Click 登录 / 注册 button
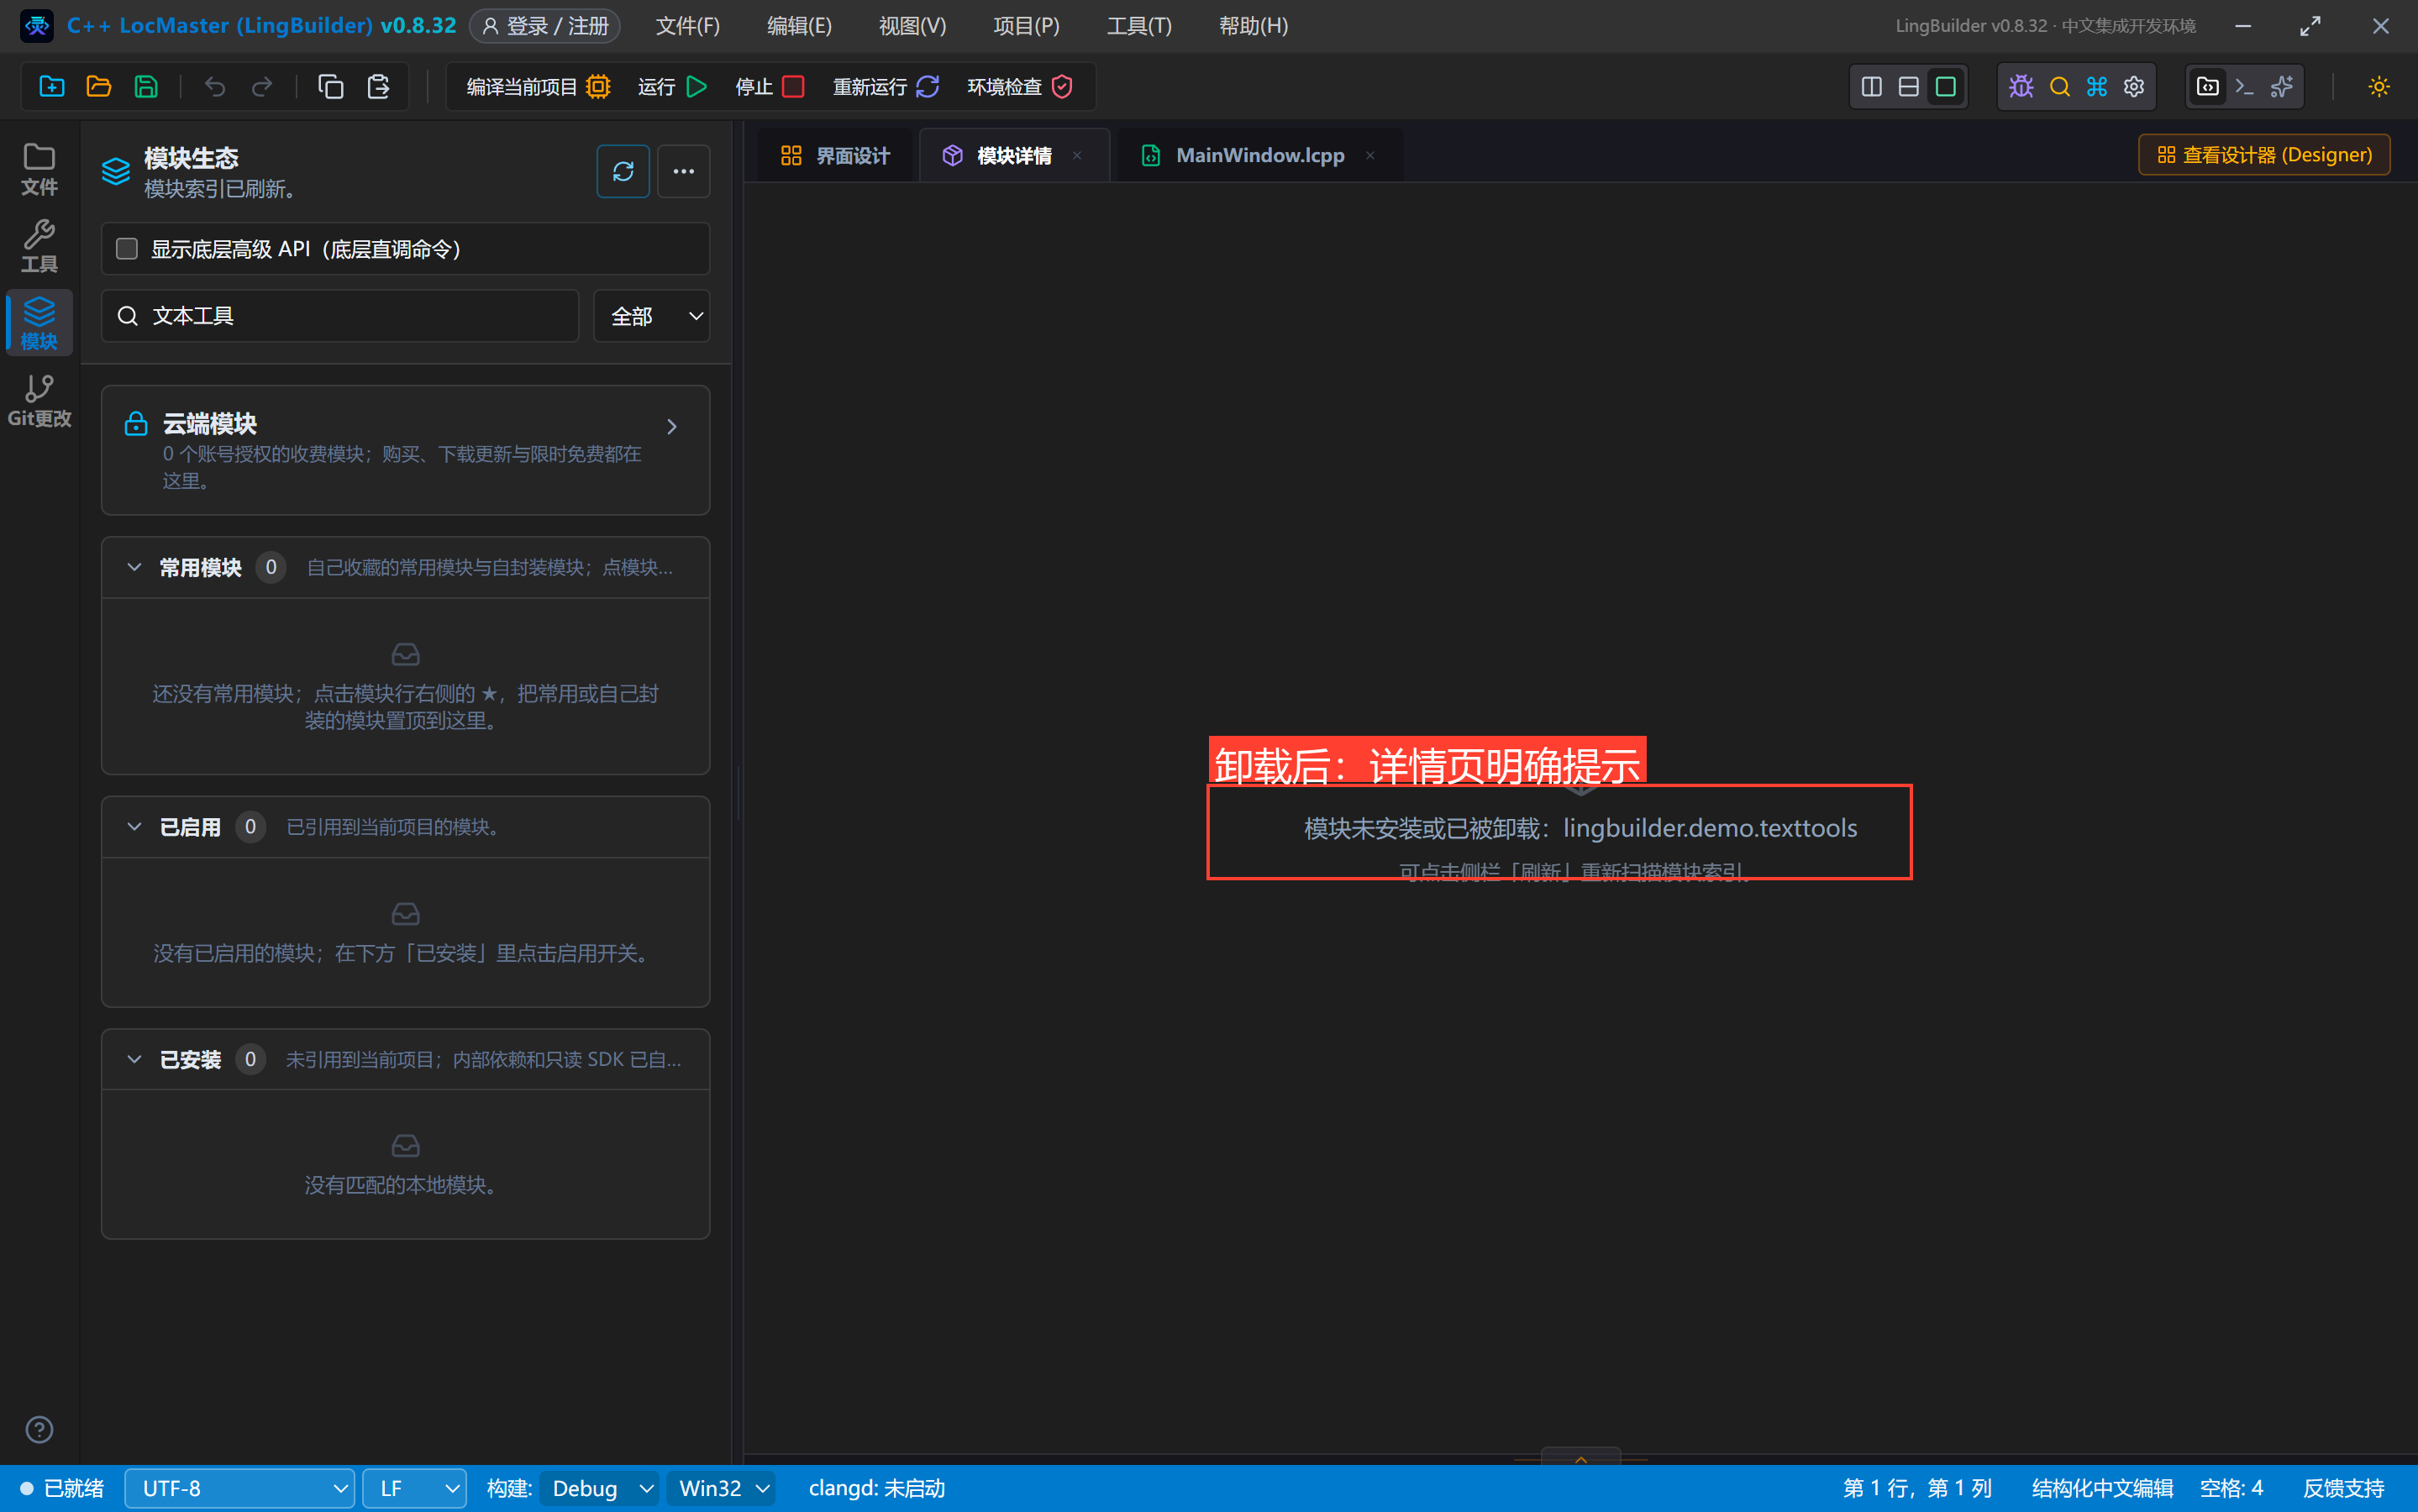The image size is (2418, 1512). tap(546, 26)
